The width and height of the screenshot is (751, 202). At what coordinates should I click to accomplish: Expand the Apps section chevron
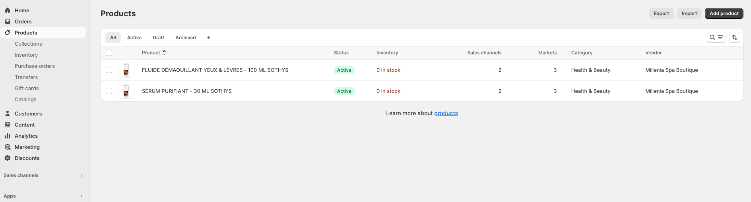(x=82, y=196)
